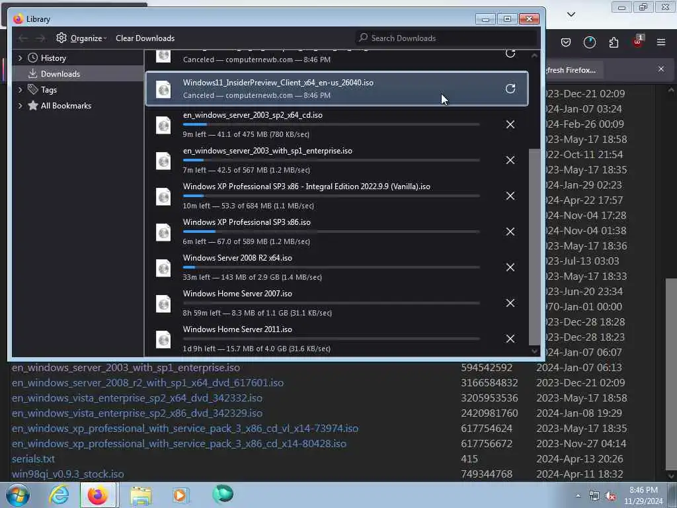Open Firefox downloads progress toolbar icon
This screenshot has width=677, height=508.
(590, 42)
